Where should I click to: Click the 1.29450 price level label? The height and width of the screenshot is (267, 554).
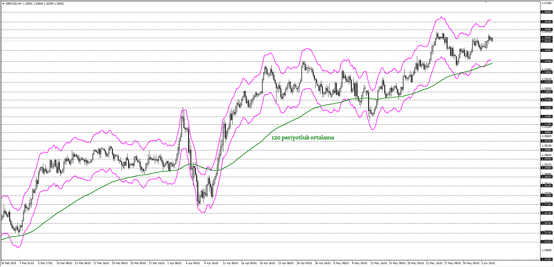coord(546,159)
